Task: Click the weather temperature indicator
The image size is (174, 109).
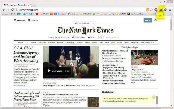Action: 101,37
